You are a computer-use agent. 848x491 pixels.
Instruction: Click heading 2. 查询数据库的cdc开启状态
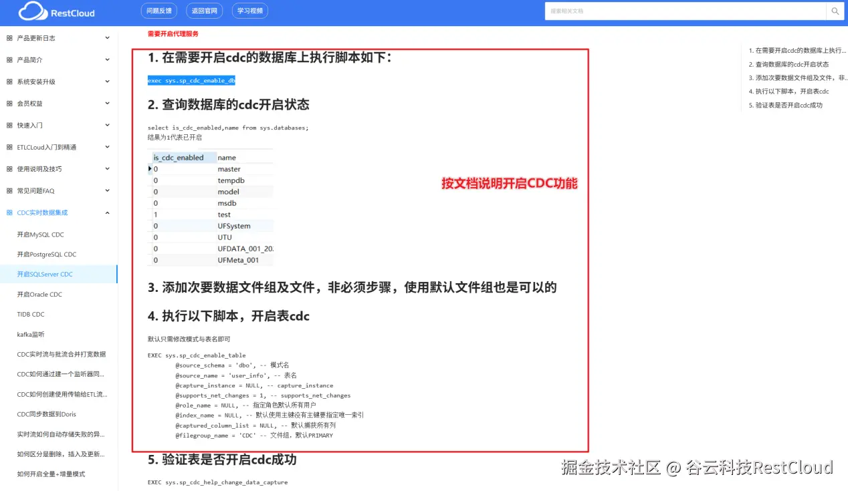pos(229,105)
